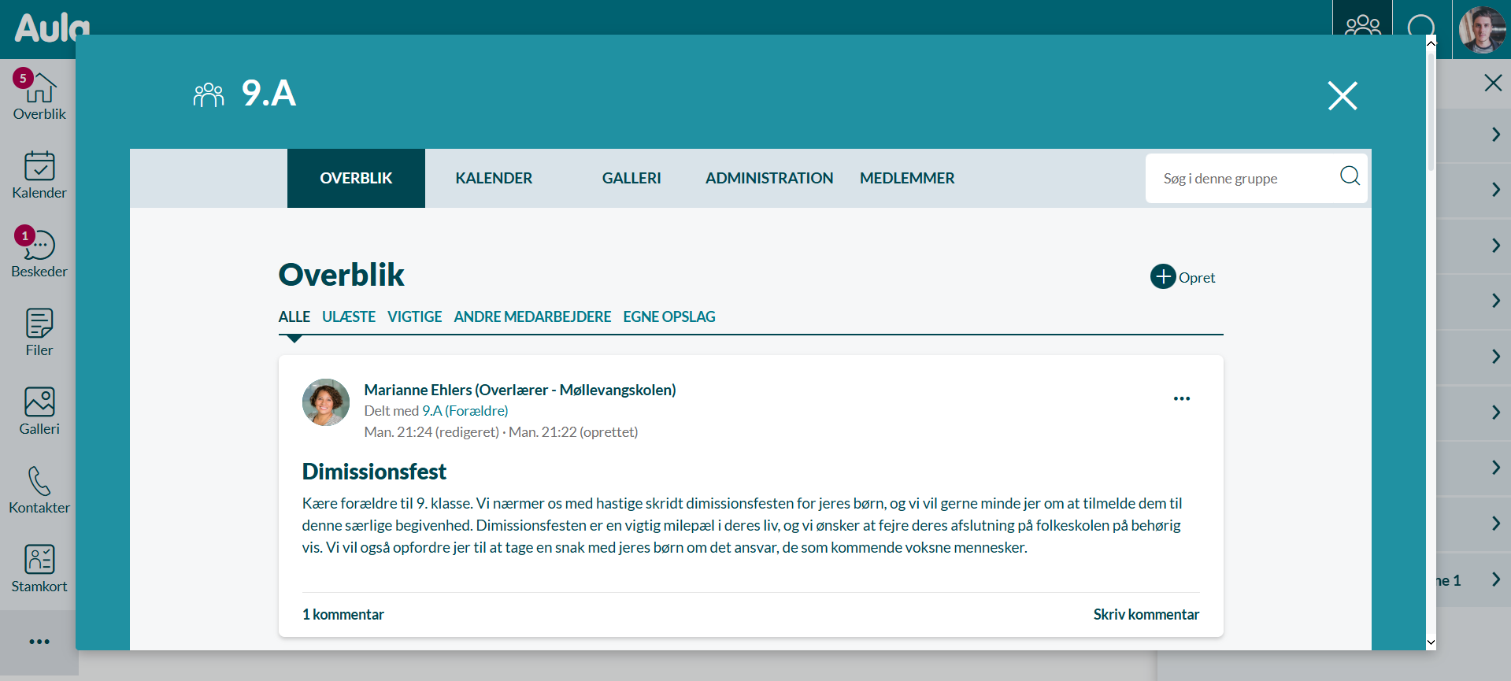Viewport: 1511px width, 681px height.
Task: Open Overblik home in sidebar
Action: pyautogui.click(x=39, y=96)
